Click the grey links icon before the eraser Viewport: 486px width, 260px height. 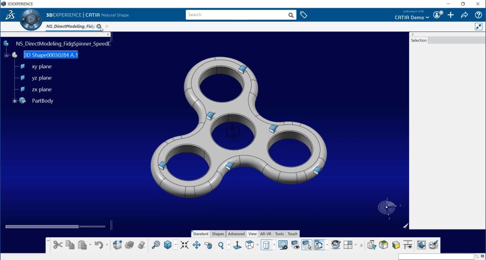(x=129, y=245)
